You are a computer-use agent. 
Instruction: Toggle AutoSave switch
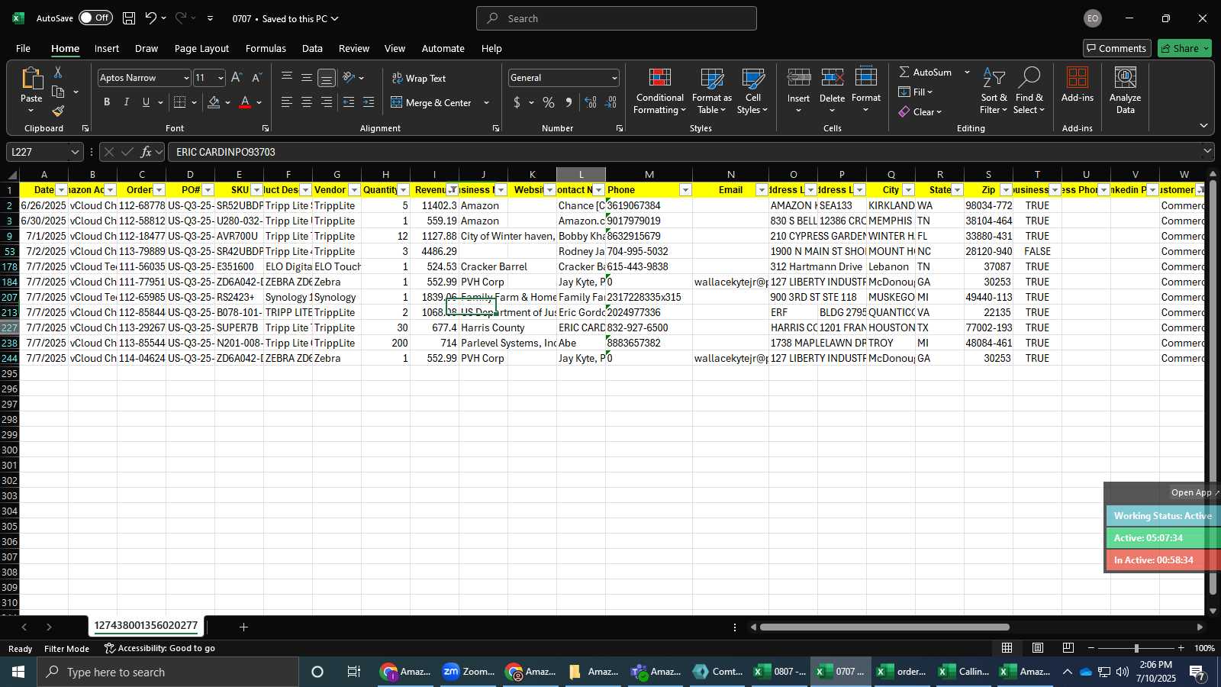click(x=95, y=18)
